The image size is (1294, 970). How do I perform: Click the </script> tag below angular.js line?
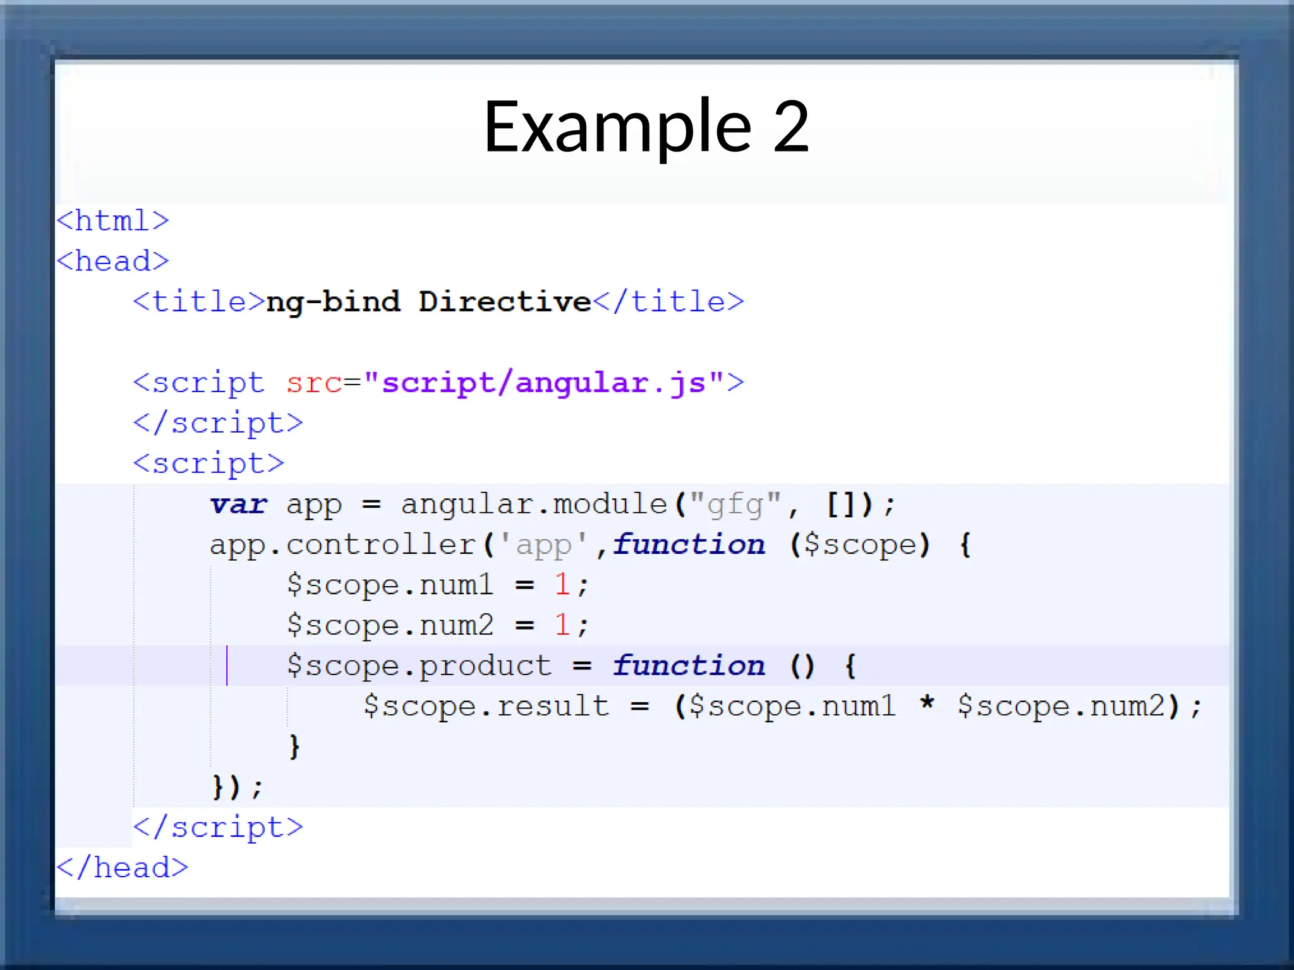coord(218,423)
